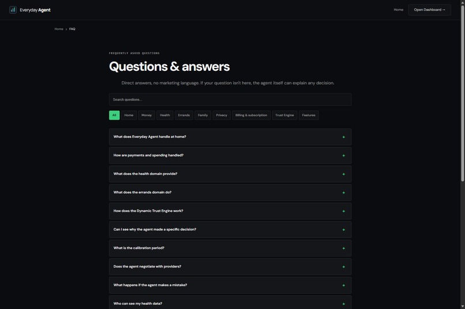
Task: Click plus icon on agent mistake question
Action: [x=344, y=285]
